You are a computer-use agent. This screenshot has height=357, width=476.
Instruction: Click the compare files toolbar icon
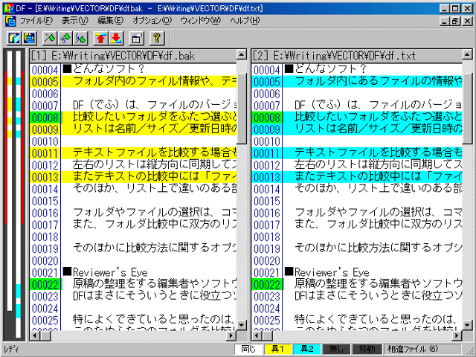click(x=30, y=38)
